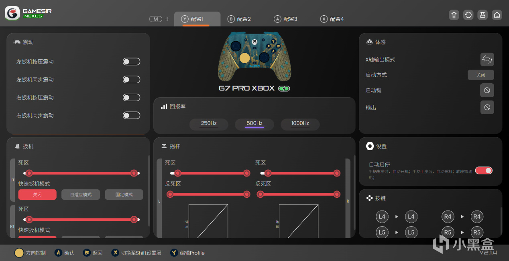Open the upload/share icon in top bar
This screenshot has width=509, height=261.
click(x=454, y=15)
